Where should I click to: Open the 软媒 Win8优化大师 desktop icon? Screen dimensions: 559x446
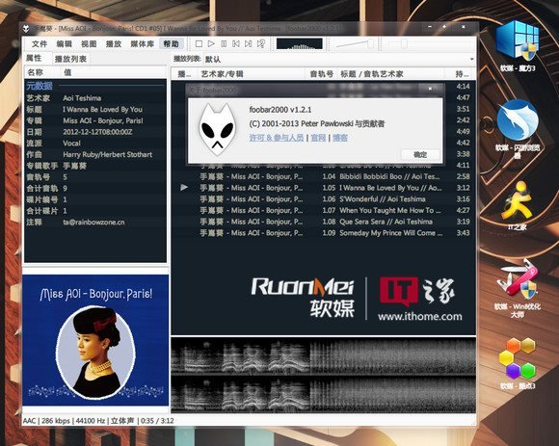(518, 289)
